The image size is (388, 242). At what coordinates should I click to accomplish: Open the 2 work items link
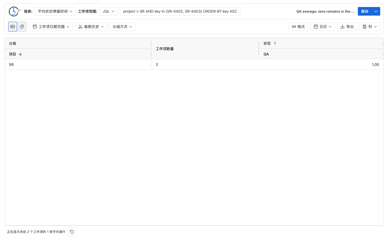[157, 65]
